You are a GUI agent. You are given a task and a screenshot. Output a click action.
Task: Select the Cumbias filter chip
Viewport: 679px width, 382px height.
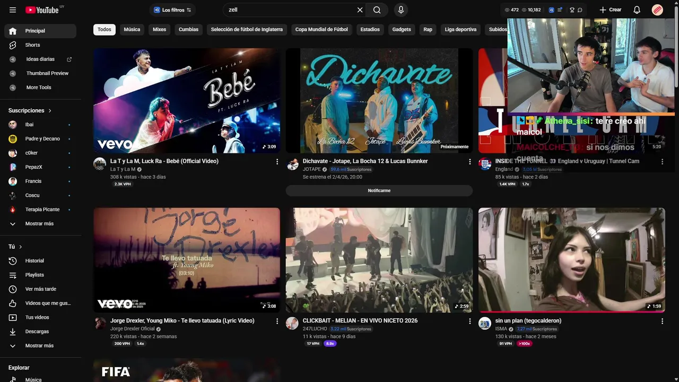coord(188,30)
